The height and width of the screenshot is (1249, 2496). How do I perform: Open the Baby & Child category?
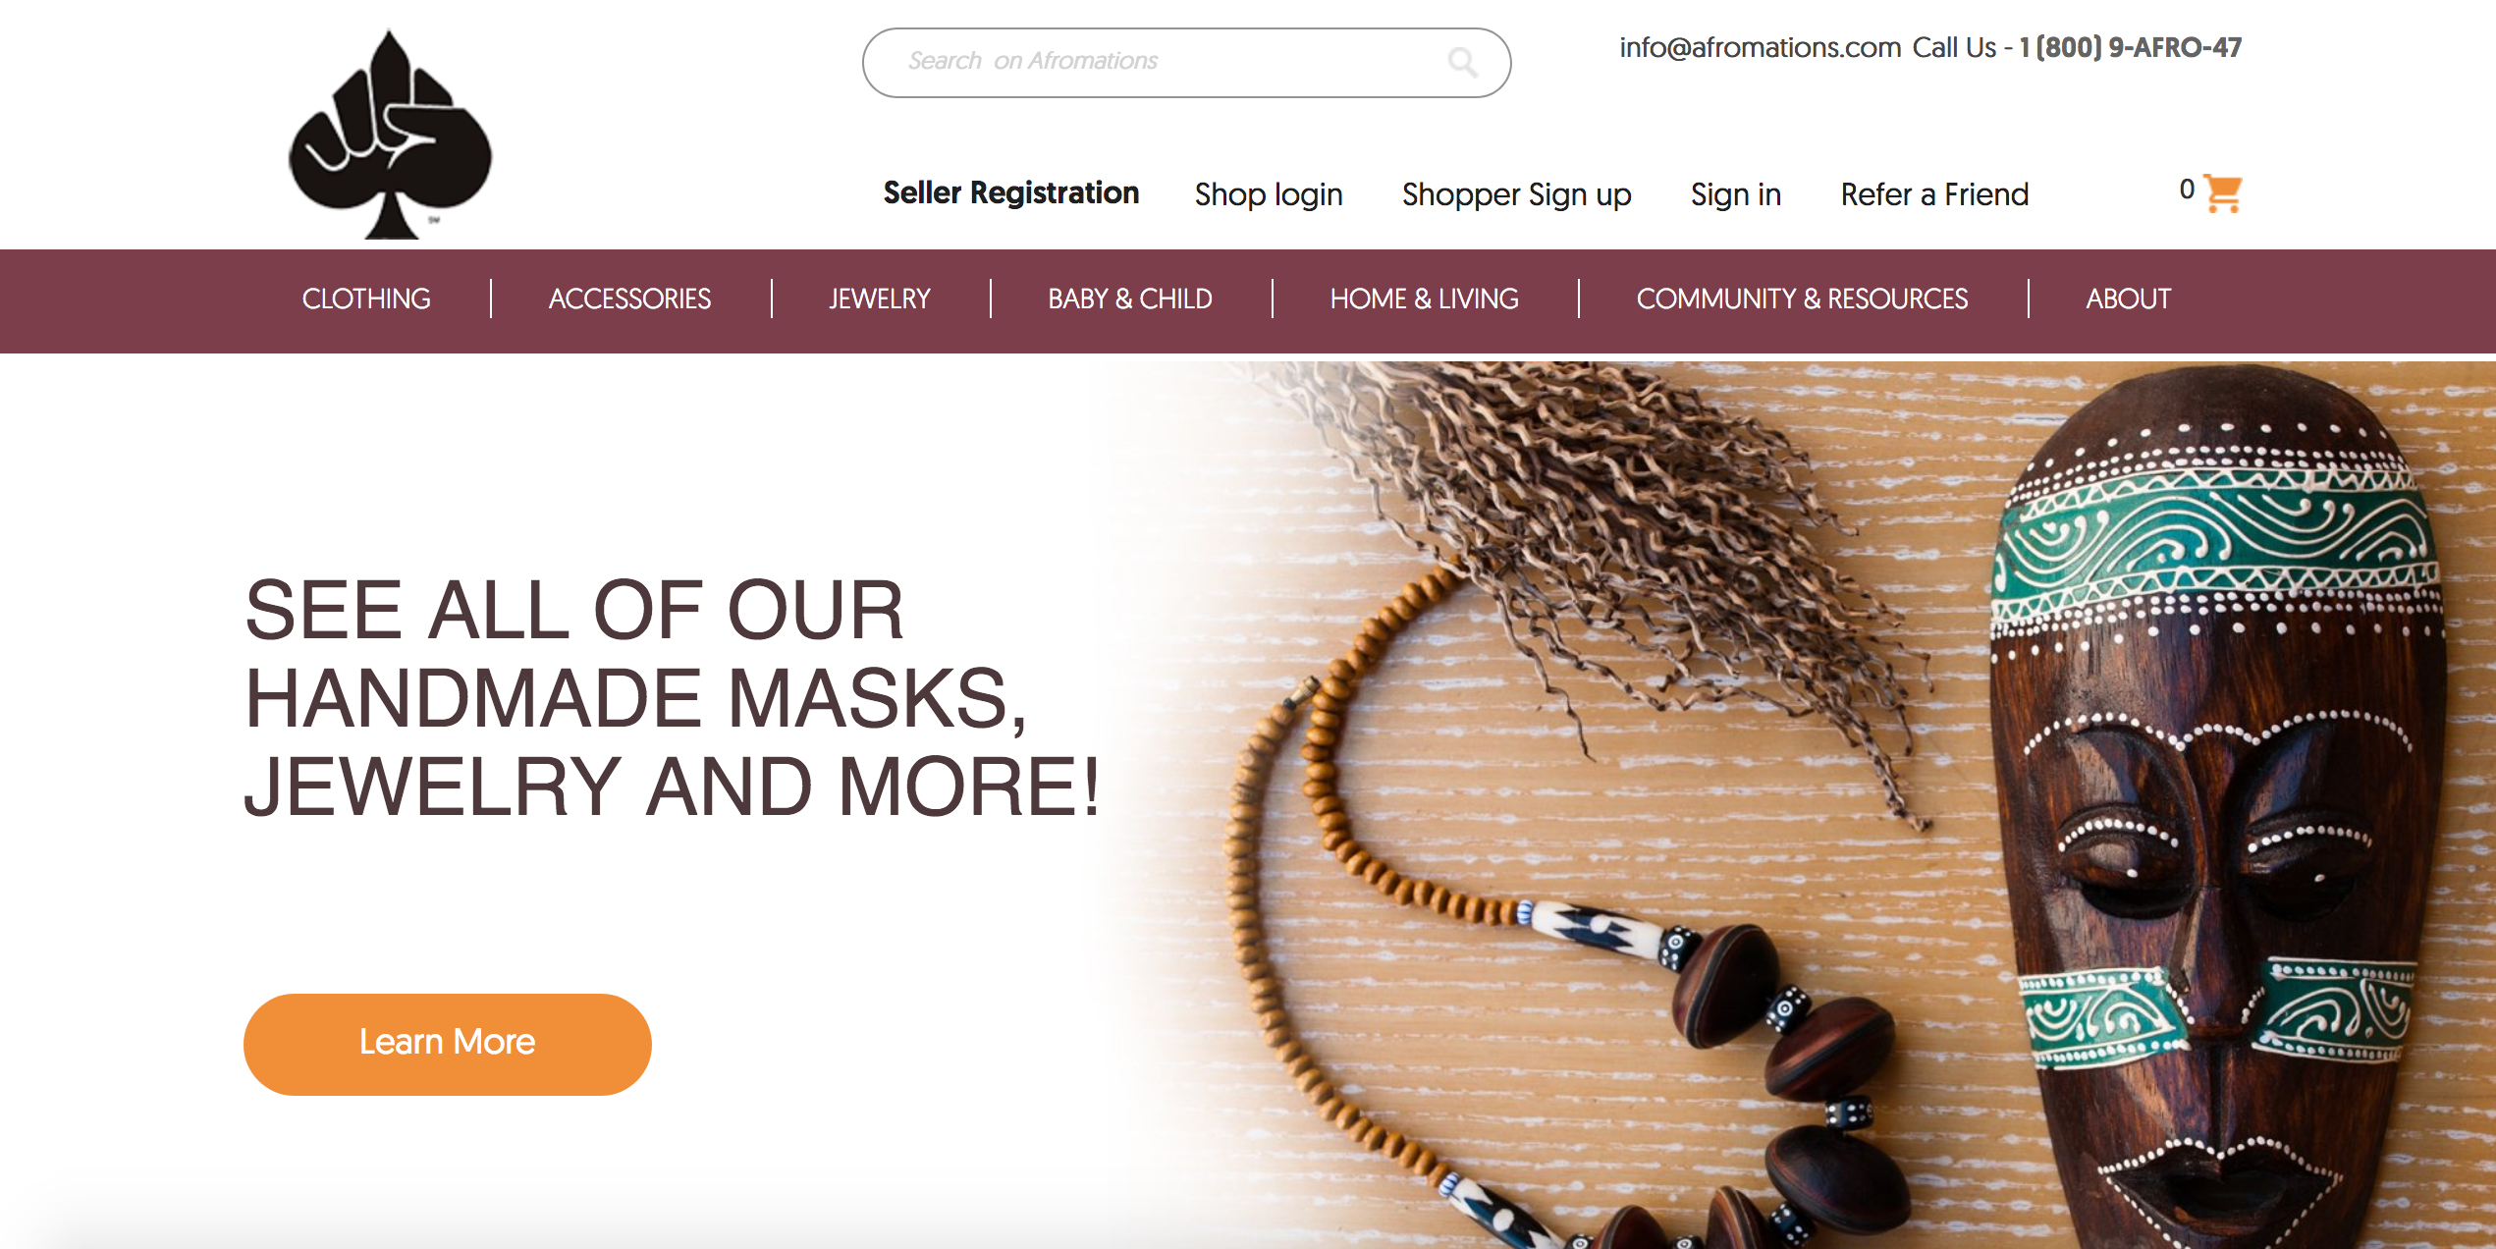1130,299
